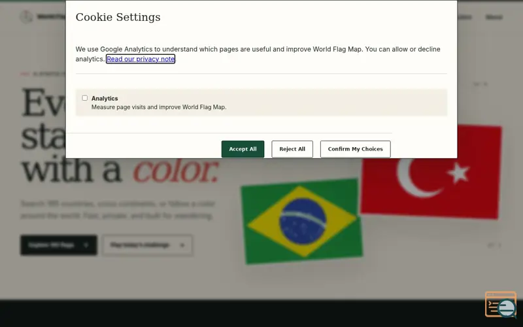Open the terminal search widget icon
Image resolution: width=523 pixels, height=327 pixels.
[501, 305]
